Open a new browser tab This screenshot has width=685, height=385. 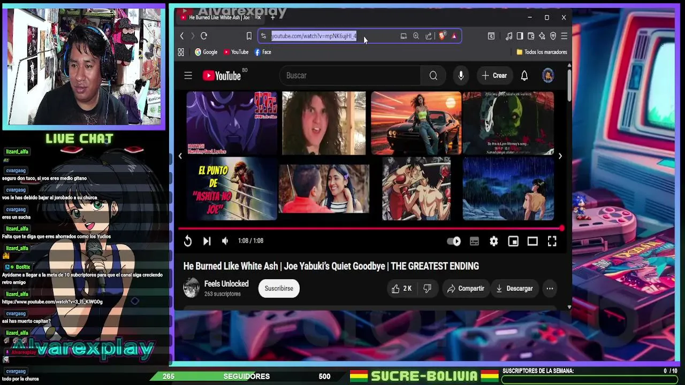pyautogui.click(x=272, y=18)
